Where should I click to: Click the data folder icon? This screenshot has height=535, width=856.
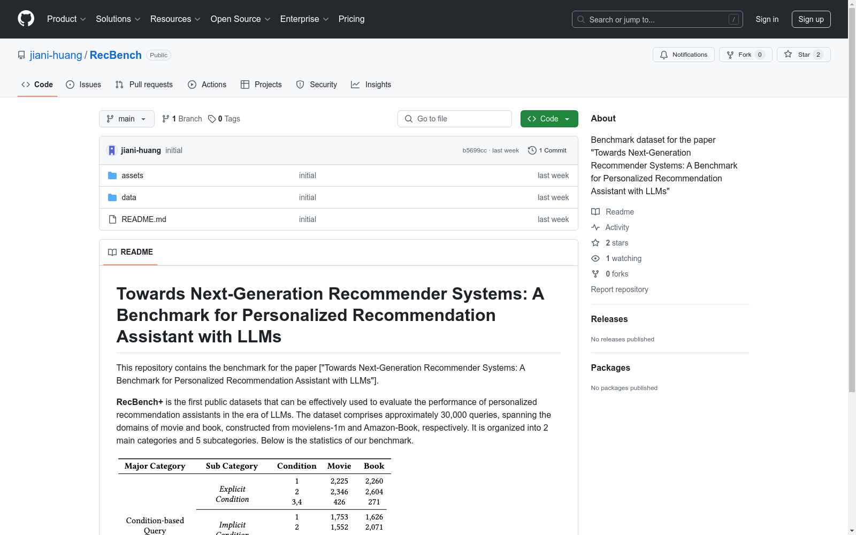tap(112, 197)
